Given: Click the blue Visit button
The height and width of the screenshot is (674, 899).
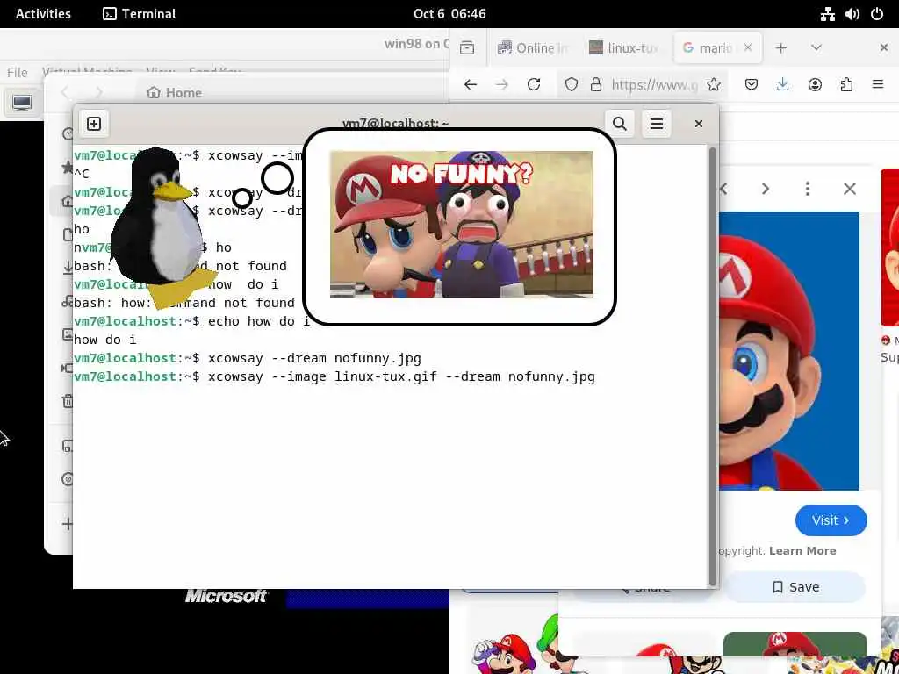Looking at the screenshot, I should (x=831, y=520).
